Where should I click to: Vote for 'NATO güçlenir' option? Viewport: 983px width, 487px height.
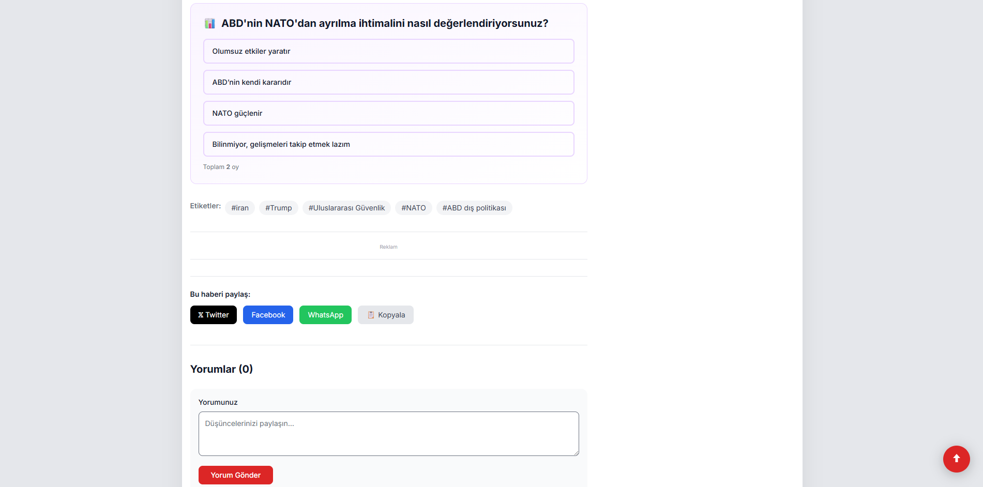tap(388, 113)
